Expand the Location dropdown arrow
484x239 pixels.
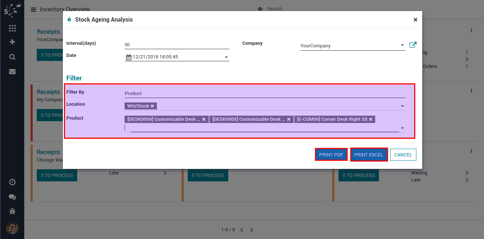(402, 106)
